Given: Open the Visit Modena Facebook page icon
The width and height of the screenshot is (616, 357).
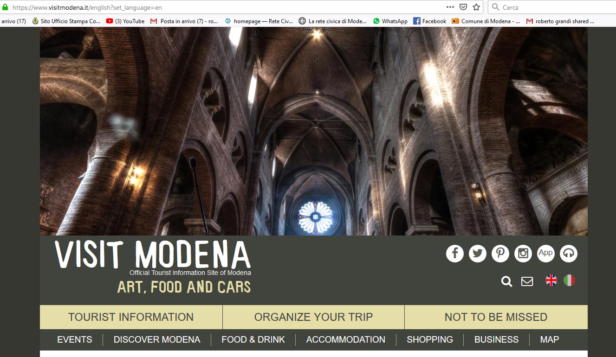Looking at the screenshot, I should click(455, 254).
